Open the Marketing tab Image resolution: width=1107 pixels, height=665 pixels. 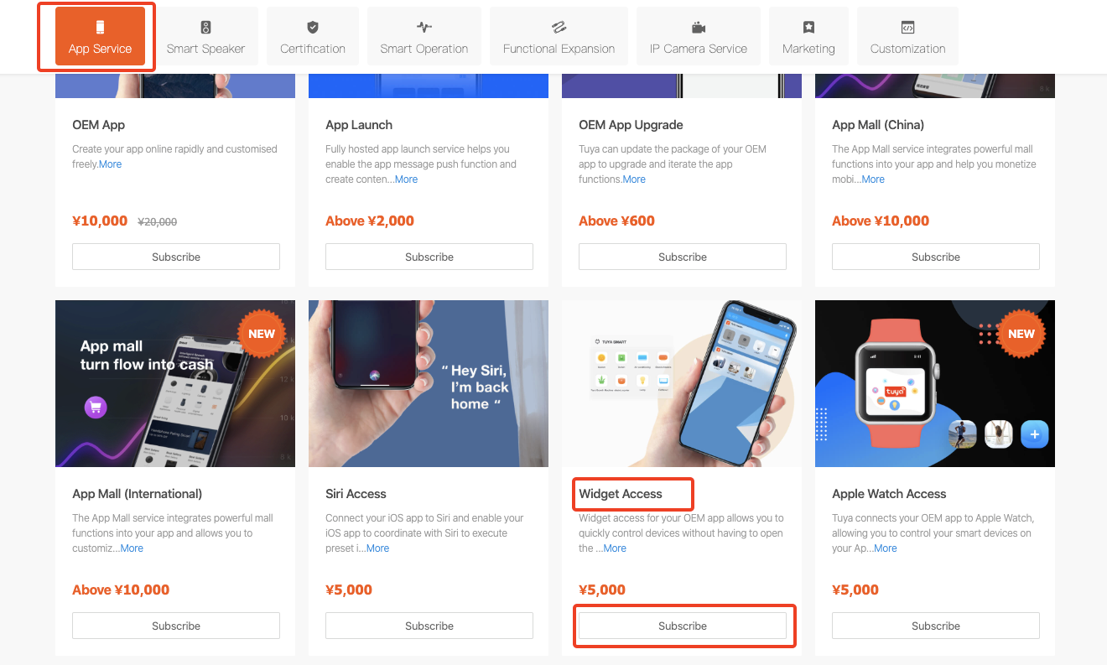coord(808,37)
